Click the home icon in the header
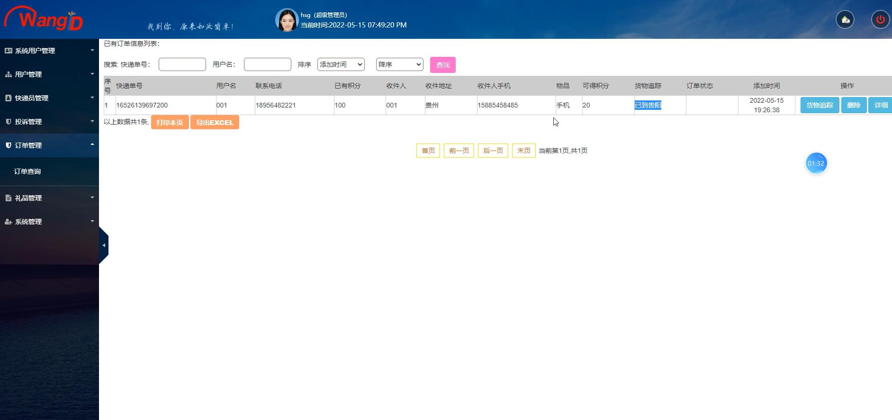 pos(845,19)
